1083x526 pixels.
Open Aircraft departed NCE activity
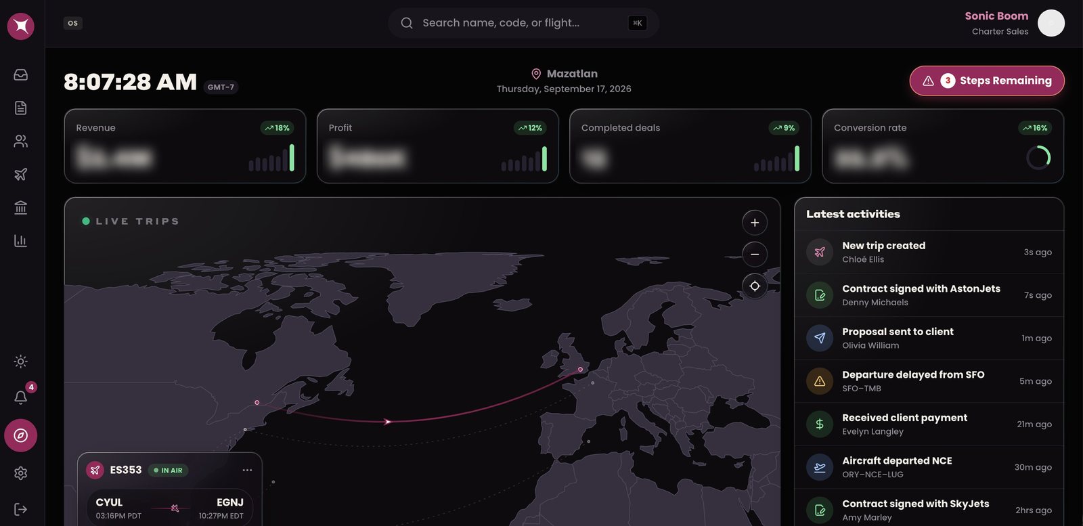click(x=929, y=467)
